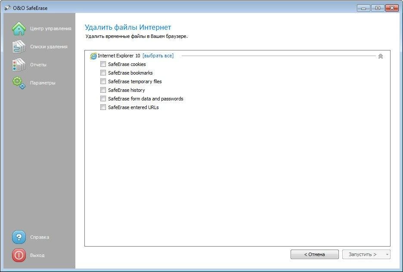This screenshot has width=403, height=272.
Task: Click the green home Control Center icon
Action: pos(19,28)
